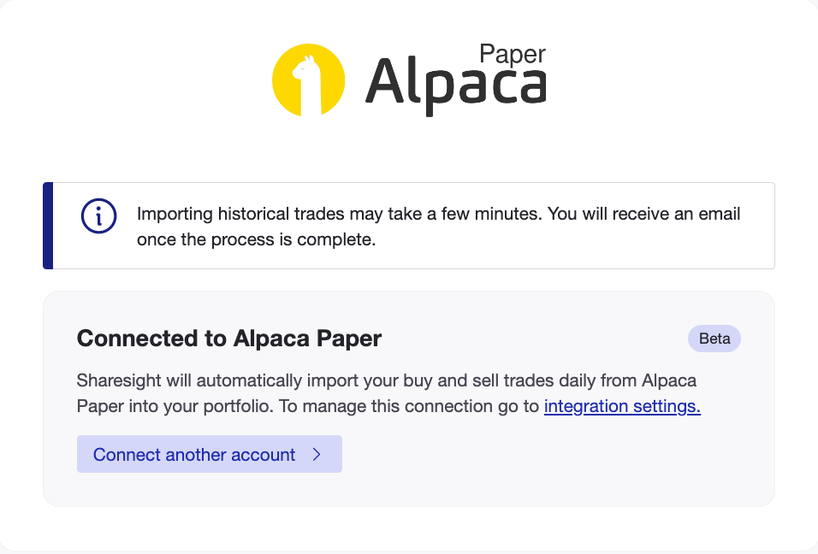This screenshot has width=818, height=554.
Task: Click the Alpaca wordmark next to the logo
Action: click(454, 84)
